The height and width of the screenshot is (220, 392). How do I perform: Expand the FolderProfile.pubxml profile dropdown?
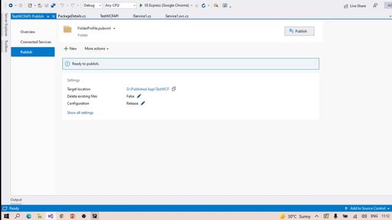[115, 29]
